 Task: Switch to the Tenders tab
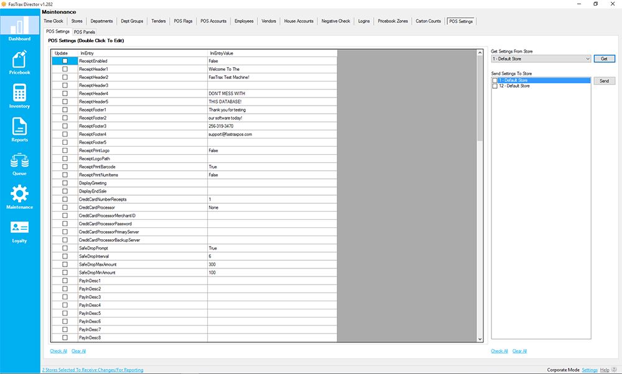pos(158,21)
